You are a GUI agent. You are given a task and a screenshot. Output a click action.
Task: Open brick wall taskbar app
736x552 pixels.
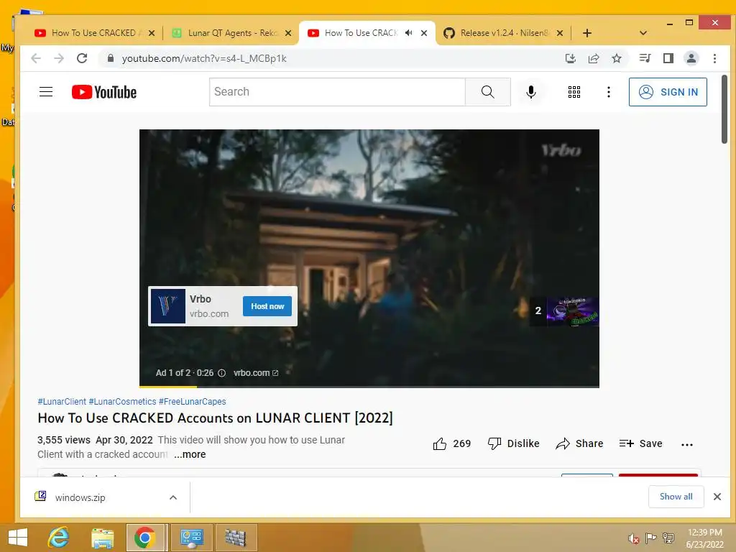tap(236, 538)
